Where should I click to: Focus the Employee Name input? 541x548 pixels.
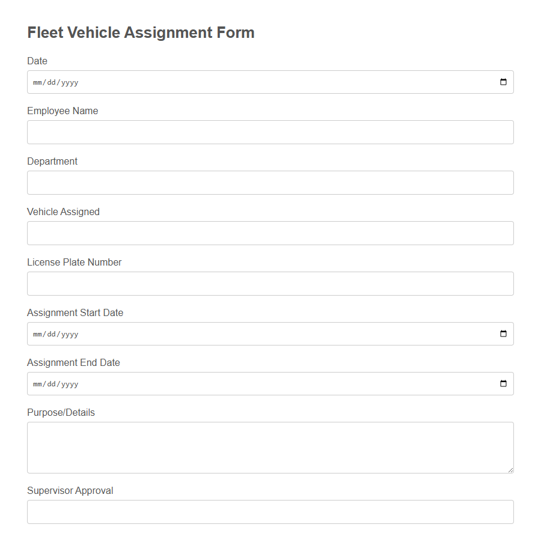[270, 132]
